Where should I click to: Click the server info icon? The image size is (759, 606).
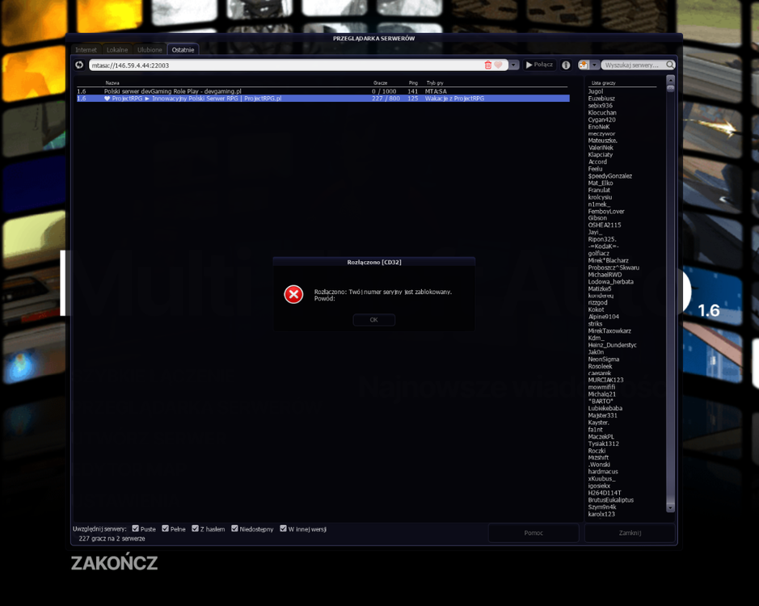click(566, 65)
